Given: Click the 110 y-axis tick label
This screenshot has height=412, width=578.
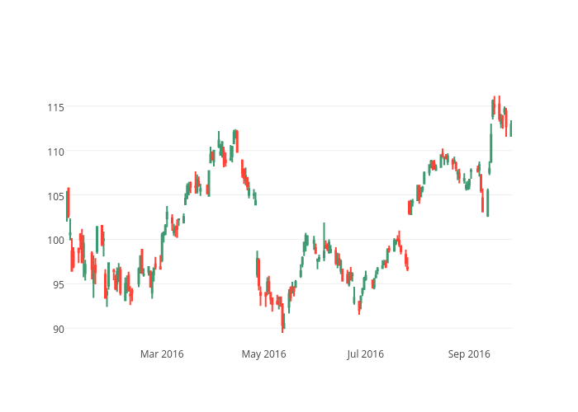Looking at the screenshot, I should click(x=55, y=152).
